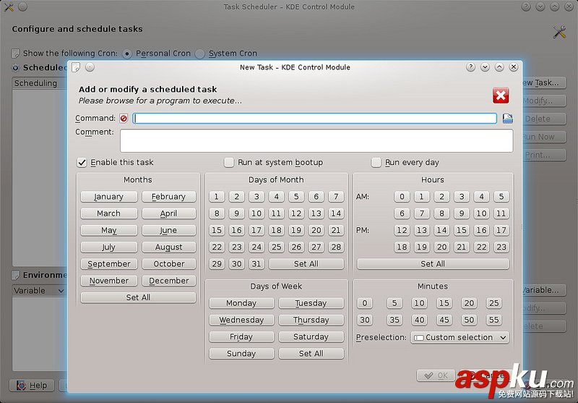578x403 pixels.
Task: Click into the Comment text box
Action: 316,140
